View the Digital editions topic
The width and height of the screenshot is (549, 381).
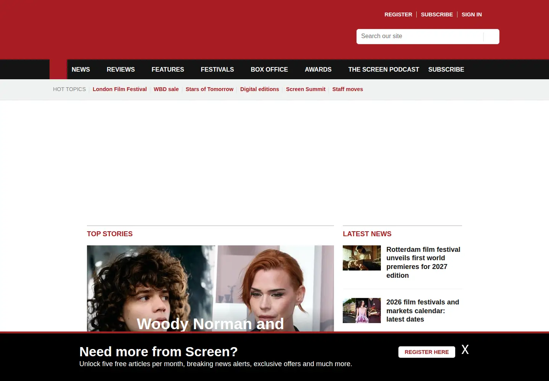[260, 89]
